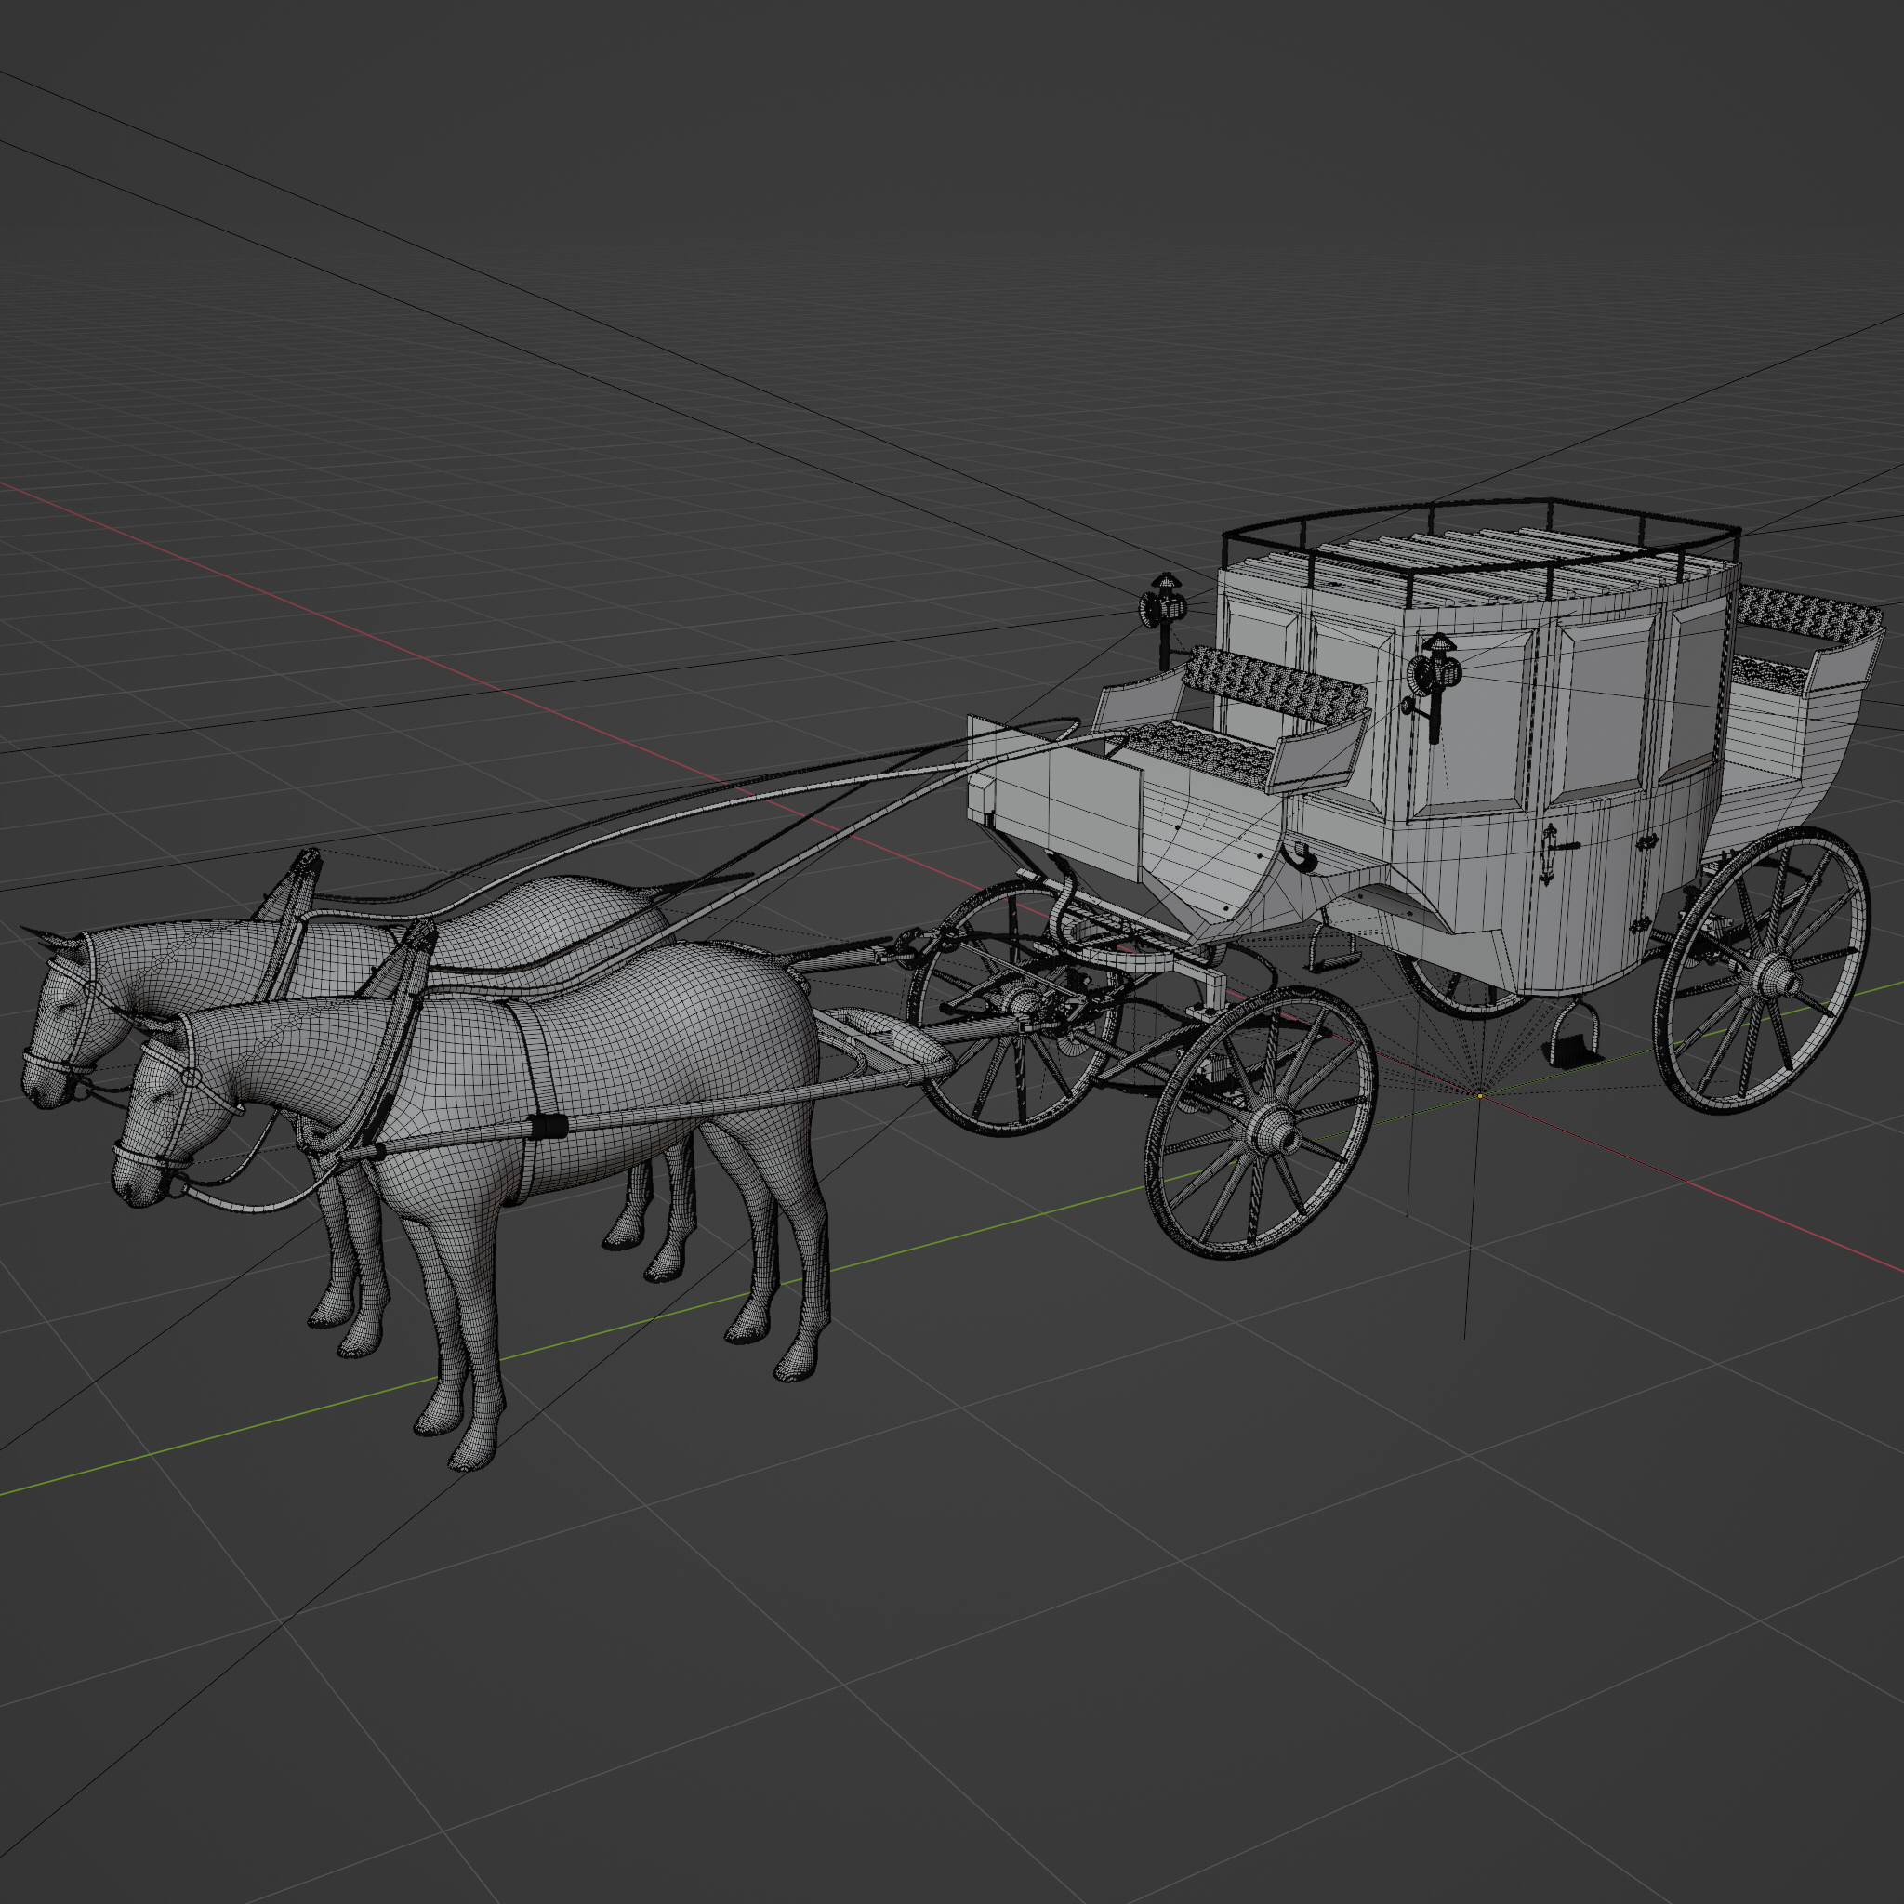
Task: Click the lantern near driver's seat
Action: 1163,606
